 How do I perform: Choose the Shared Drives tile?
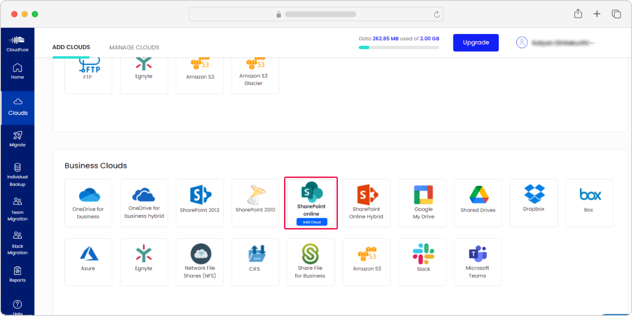(x=478, y=203)
